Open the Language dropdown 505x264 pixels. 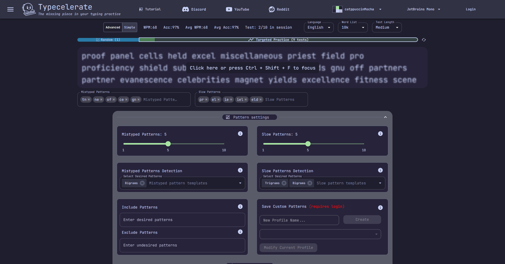click(x=319, y=27)
